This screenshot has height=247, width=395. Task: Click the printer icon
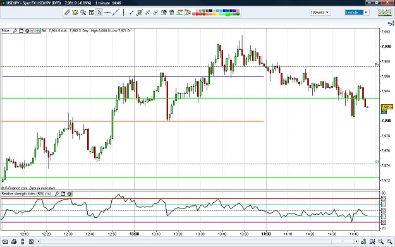coord(14,242)
